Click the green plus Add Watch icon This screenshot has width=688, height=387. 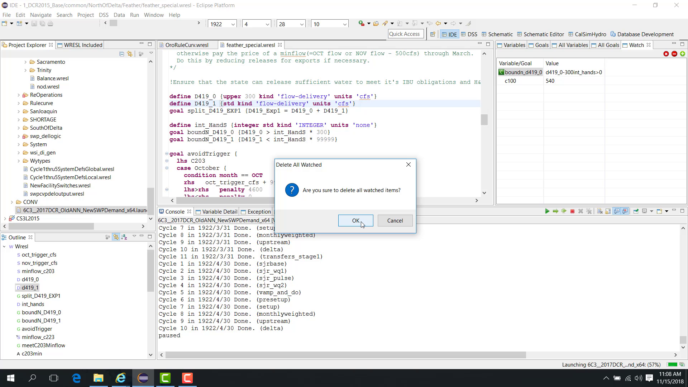point(683,53)
